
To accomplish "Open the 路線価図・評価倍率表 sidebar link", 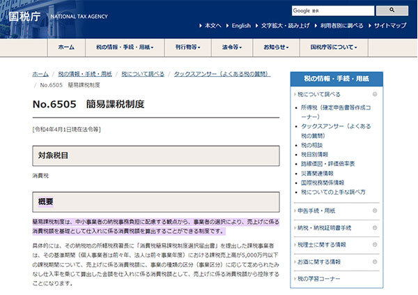I will pyautogui.click(x=327, y=163).
